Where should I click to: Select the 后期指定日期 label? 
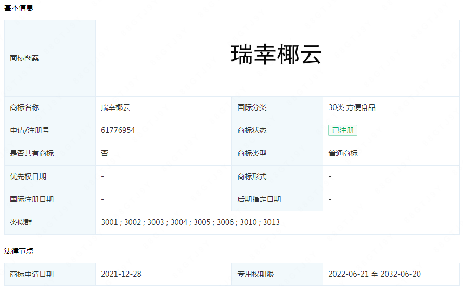click(259, 199)
